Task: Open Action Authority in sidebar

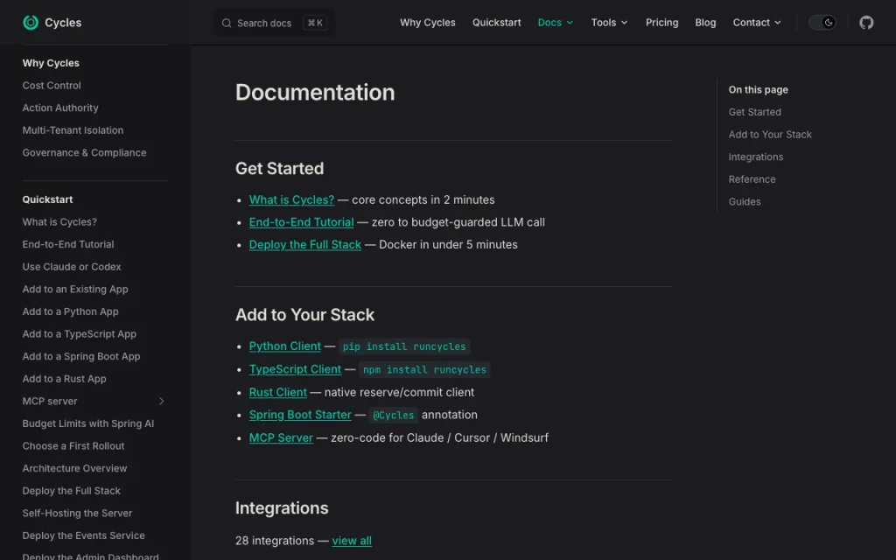Action: click(x=60, y=108)
